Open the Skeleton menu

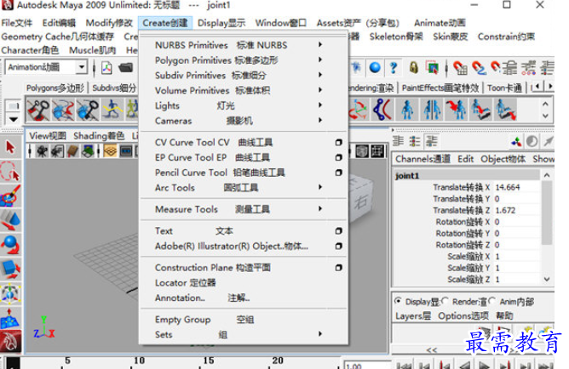(x=396, y=37)
